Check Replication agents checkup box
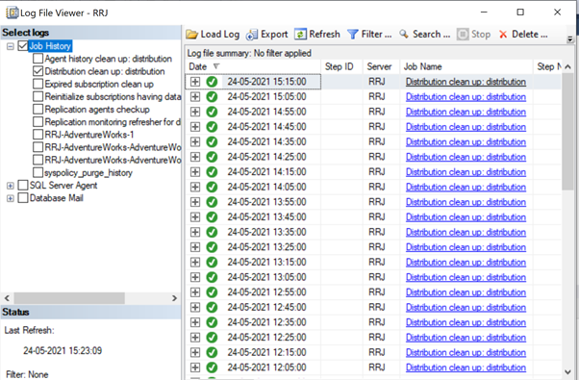Screen dimensions: 579x380 pyautogui.click(x=38, y=110)
